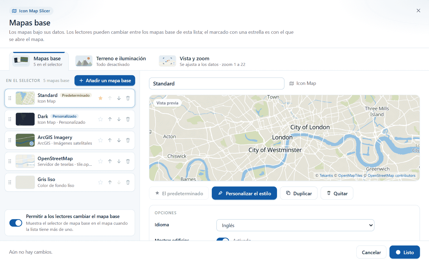This screenshot has height=263, width=429.
Task: Star the OpenStreetMap basemap
Action: point(101,161)
